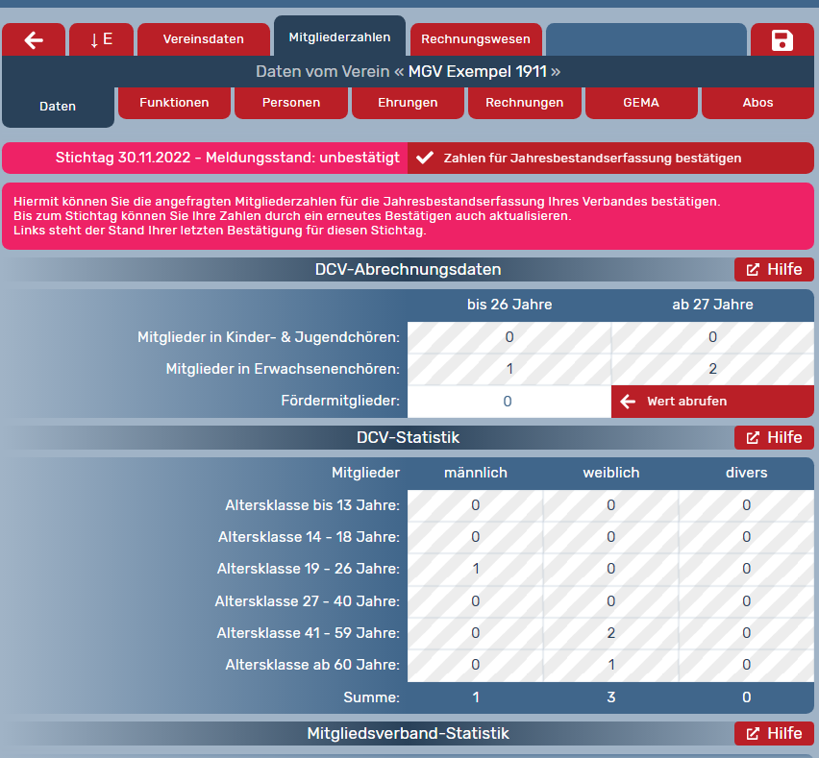The image size is (819, 758).
Task: Open the Funktionen subtab
Action: (x=174, y=103)
